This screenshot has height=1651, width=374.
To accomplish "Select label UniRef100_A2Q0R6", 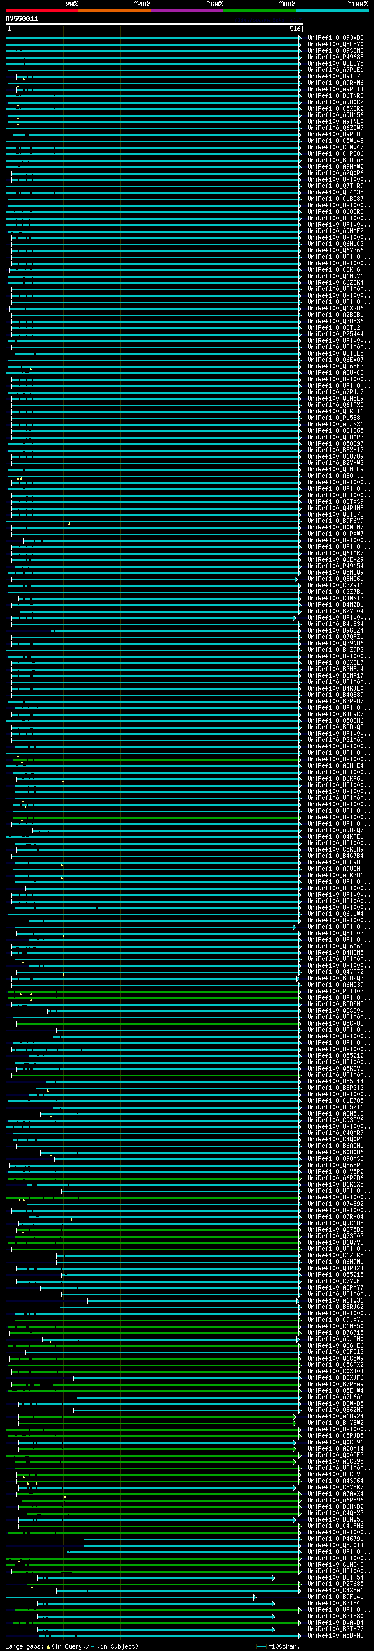I will (x=335, y=173).
